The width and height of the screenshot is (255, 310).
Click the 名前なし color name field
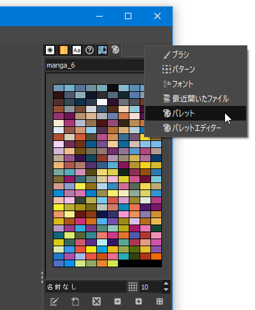coord(86,287)
